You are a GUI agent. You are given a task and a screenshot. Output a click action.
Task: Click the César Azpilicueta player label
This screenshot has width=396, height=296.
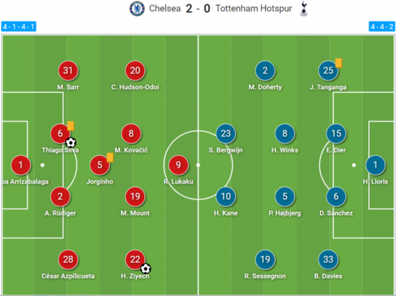[x=68, y=276]
